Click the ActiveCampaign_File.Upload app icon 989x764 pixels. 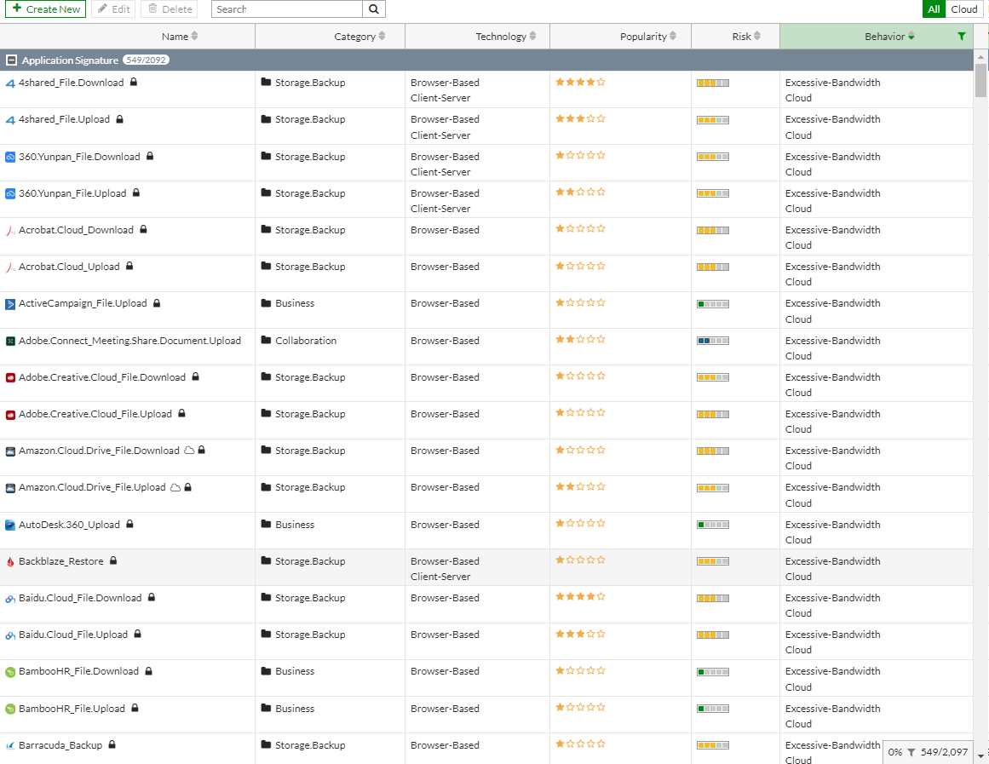[x=10, y=304]
